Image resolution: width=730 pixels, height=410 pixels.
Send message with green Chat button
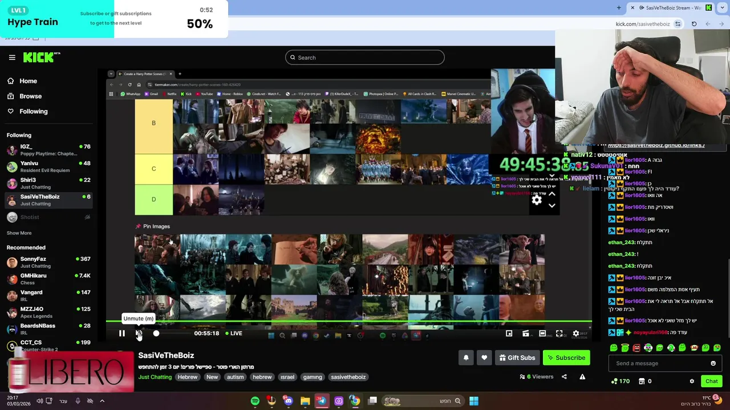coord(711,382)
